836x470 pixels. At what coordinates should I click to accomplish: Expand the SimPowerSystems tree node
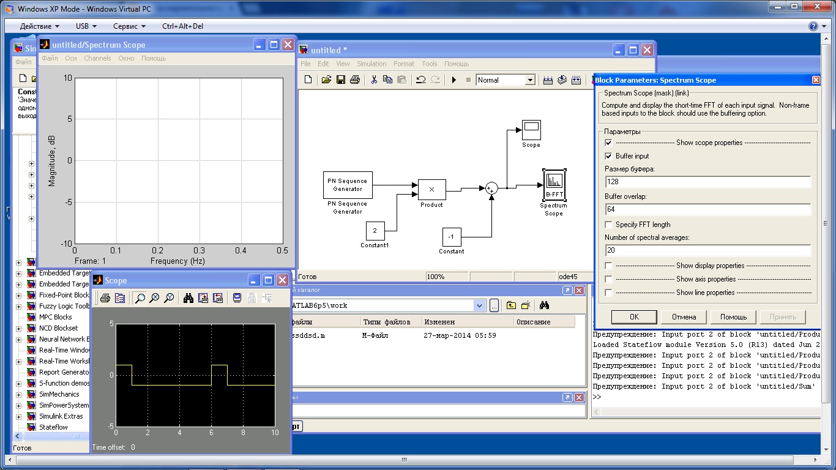click(x=18, y=405)
